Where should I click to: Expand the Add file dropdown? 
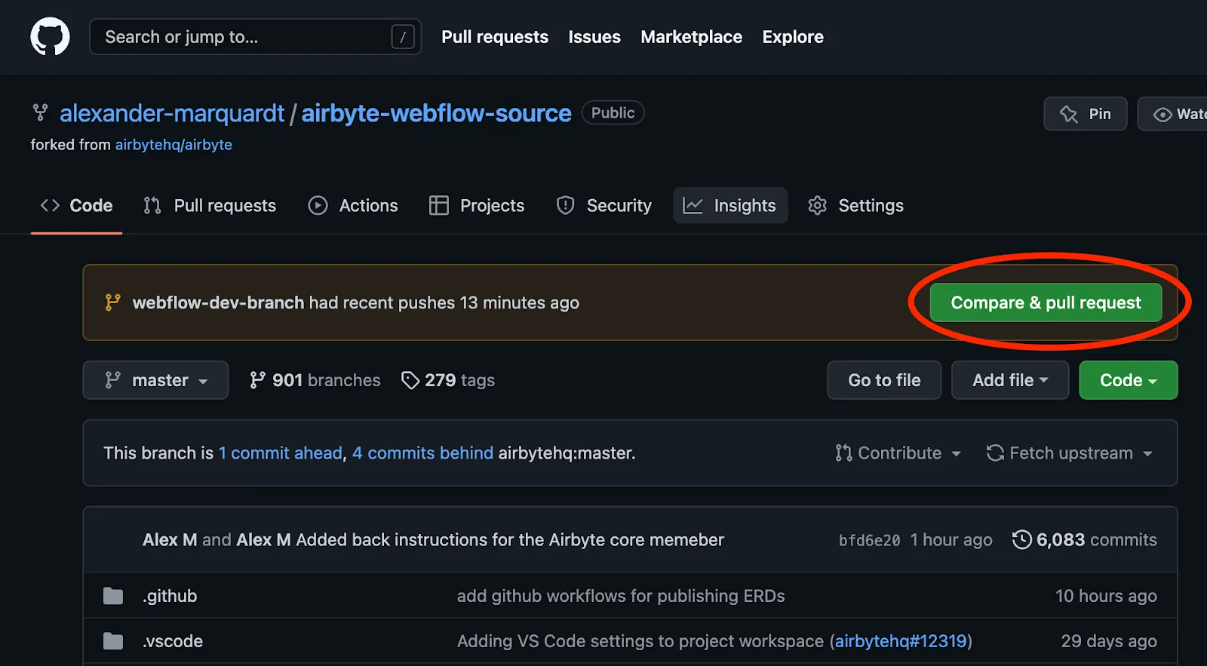[1010, 380]
